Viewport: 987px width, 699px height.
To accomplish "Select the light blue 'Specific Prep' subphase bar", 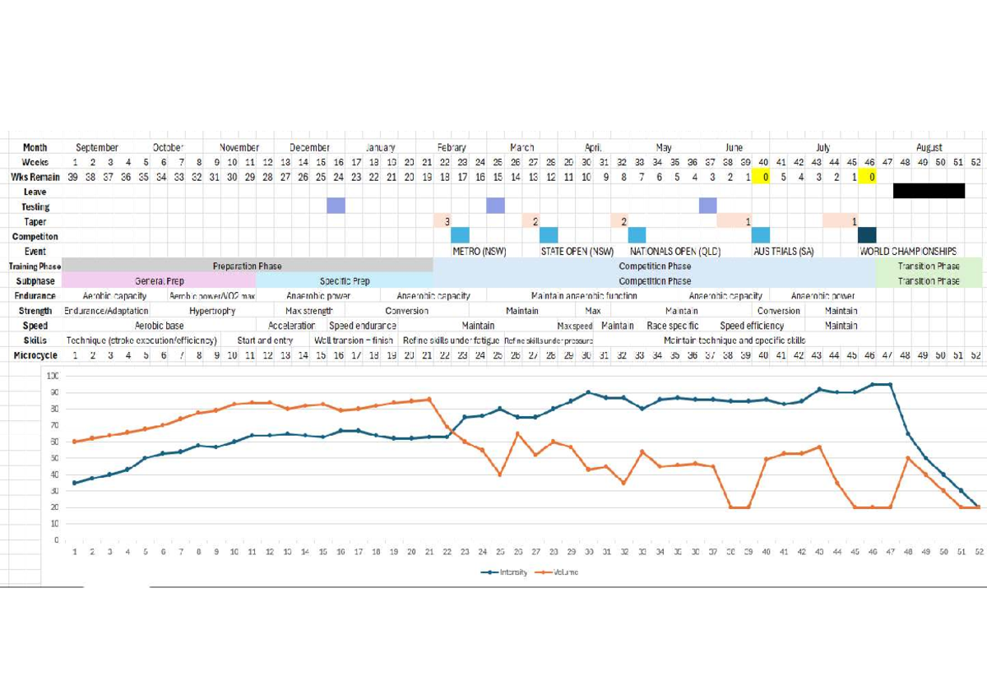I will pyautogui.click(x=345, y=280).
